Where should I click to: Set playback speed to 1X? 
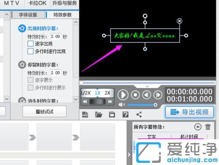[97, 93]
